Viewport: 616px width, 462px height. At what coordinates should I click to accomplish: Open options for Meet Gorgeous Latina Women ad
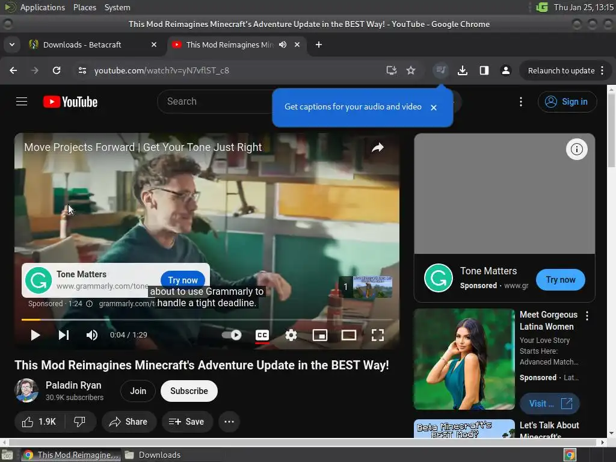tap(587, 315)
